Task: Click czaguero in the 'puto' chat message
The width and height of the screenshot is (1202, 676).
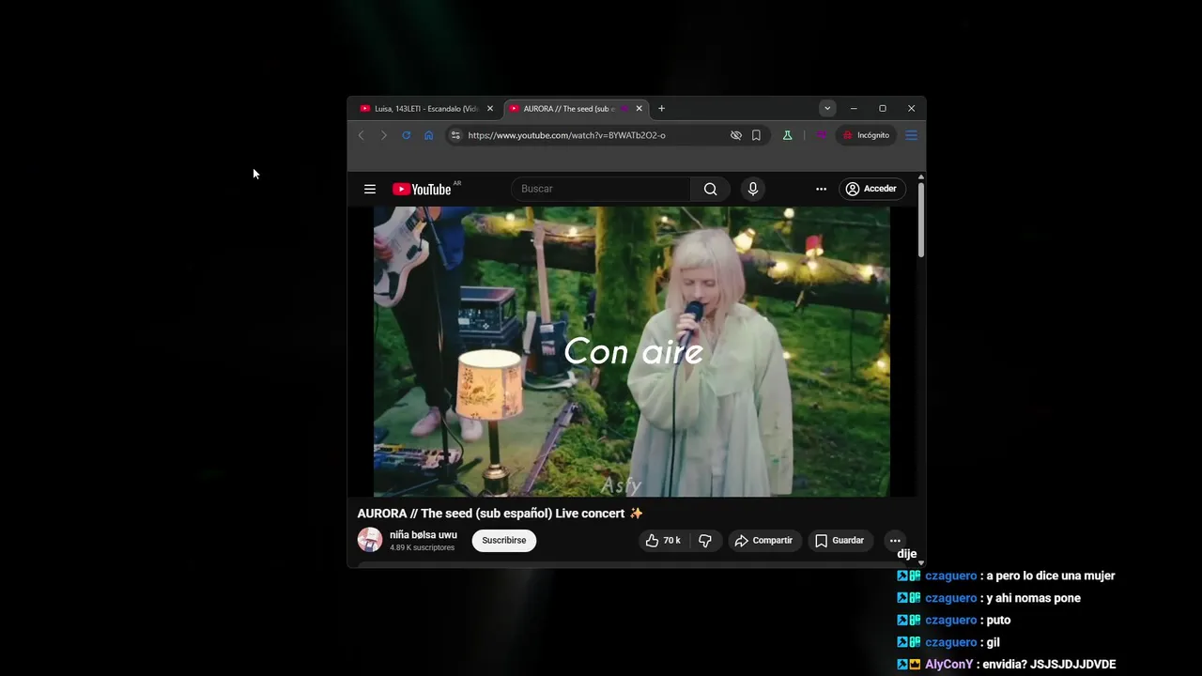Action: click(x=951, y=621)
